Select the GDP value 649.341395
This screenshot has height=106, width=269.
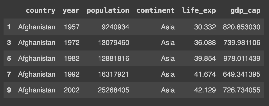(241, 74)
